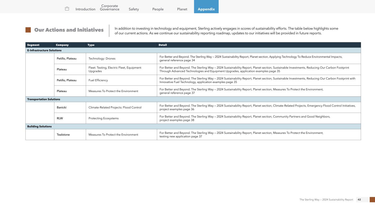375x211 pixels.
Task: Click the E-Infrastructure Solutions section row
Action: (x=44, y=50)
